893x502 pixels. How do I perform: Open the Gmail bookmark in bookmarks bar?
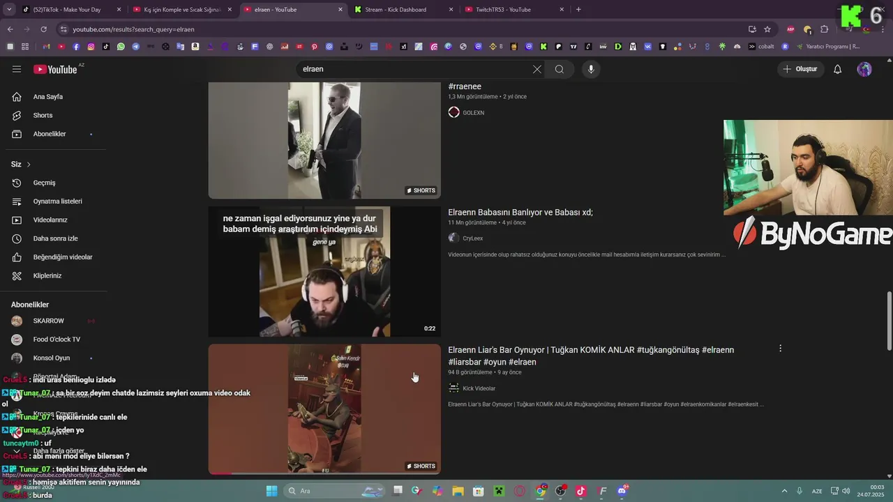[46, 47]
